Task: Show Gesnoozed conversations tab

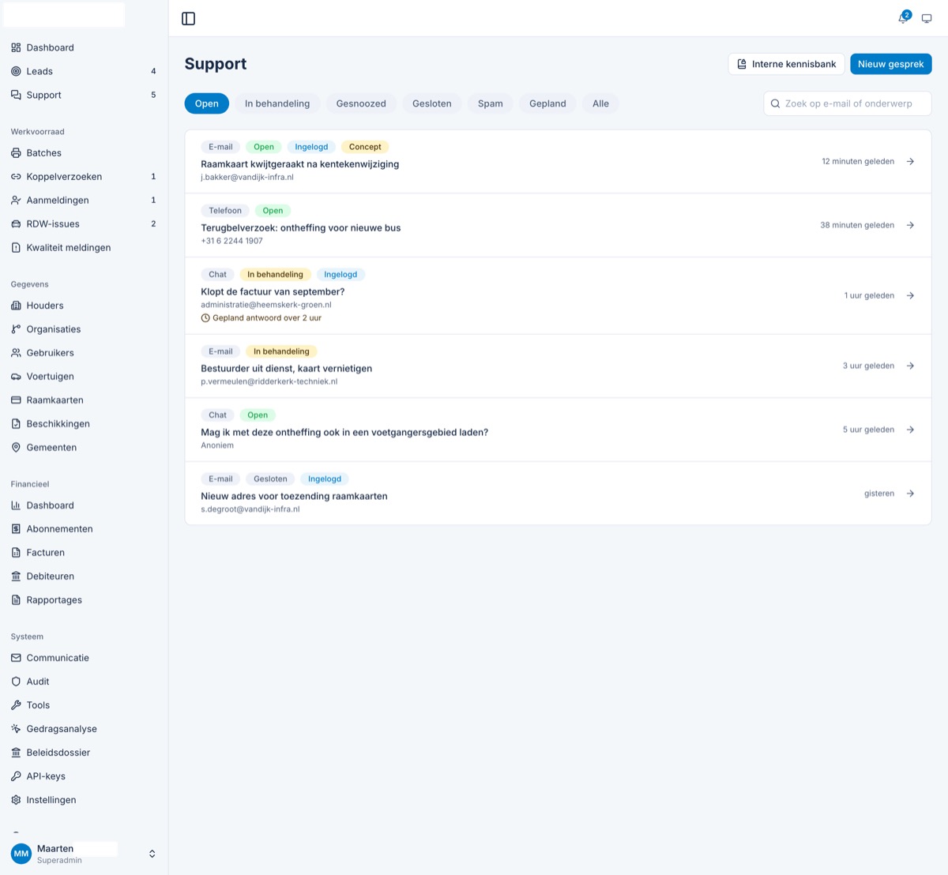Action: [361, 103]
